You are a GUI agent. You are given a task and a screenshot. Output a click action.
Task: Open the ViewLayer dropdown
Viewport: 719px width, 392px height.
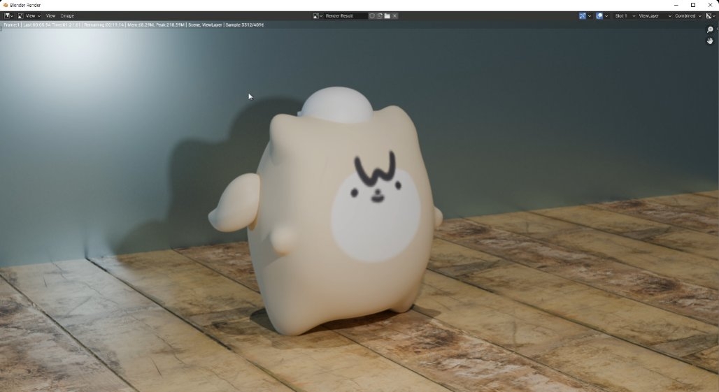(655, 15)
